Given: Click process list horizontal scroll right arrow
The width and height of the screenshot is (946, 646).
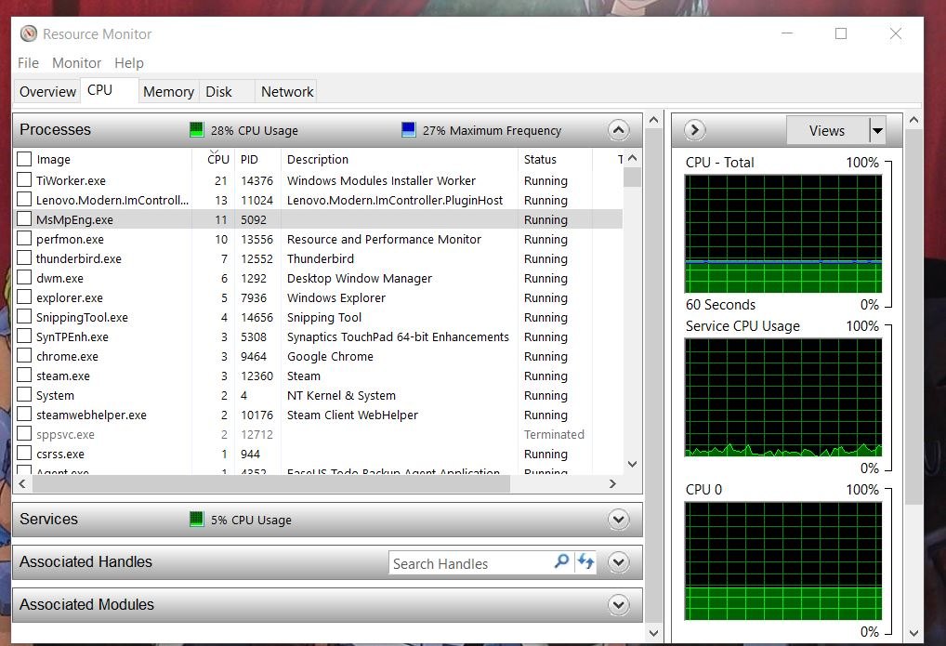Looking at the screenshot, I should [612, 483].
